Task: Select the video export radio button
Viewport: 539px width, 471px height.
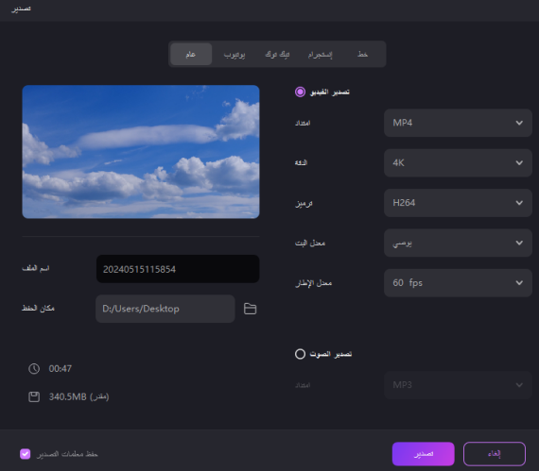Action: (x=300, y=92)
